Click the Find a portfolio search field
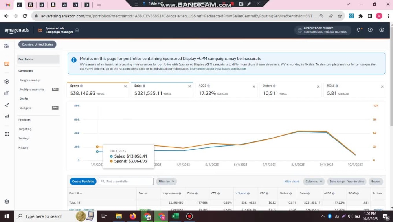Image resolution: width=393 pixels, height=222 pixels. [126, 182]
